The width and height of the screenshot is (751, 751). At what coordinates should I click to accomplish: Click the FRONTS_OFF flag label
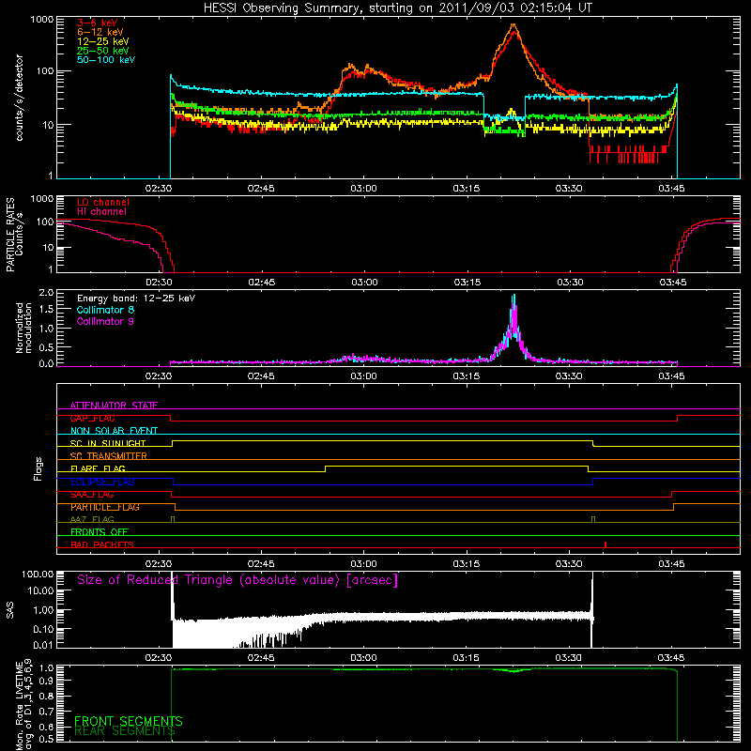[x=100, y=532]
